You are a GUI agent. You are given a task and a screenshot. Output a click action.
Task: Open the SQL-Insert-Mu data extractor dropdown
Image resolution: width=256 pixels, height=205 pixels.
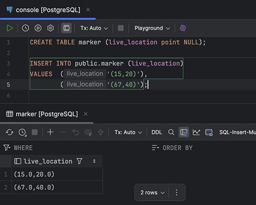pyautogui.click(x=237, y=132)
